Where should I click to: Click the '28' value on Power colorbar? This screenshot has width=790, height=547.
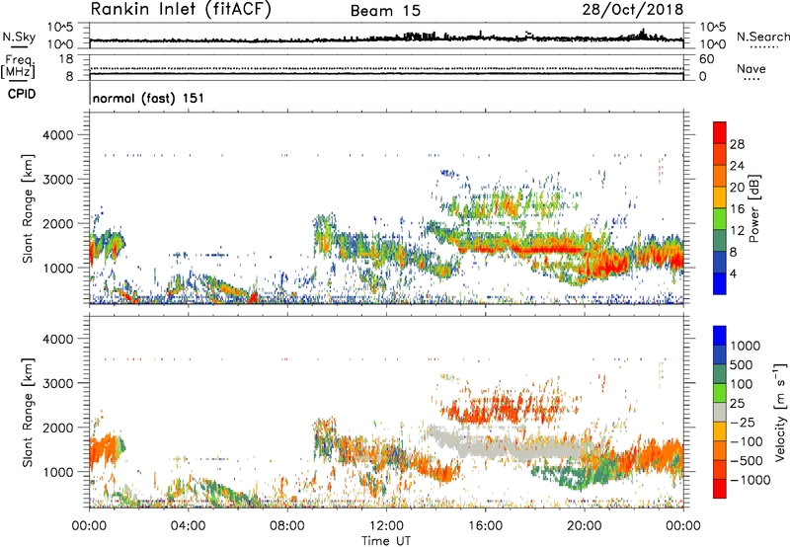pos(737,144)
